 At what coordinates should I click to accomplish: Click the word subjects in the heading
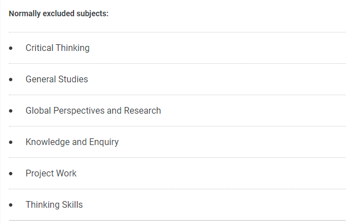point(93,13)
